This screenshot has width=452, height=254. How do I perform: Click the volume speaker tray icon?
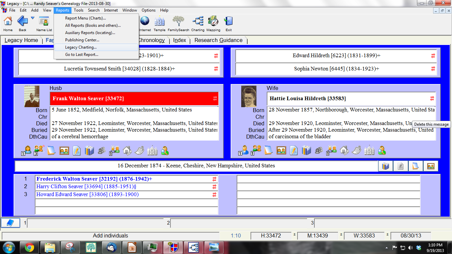coord(411,248)
